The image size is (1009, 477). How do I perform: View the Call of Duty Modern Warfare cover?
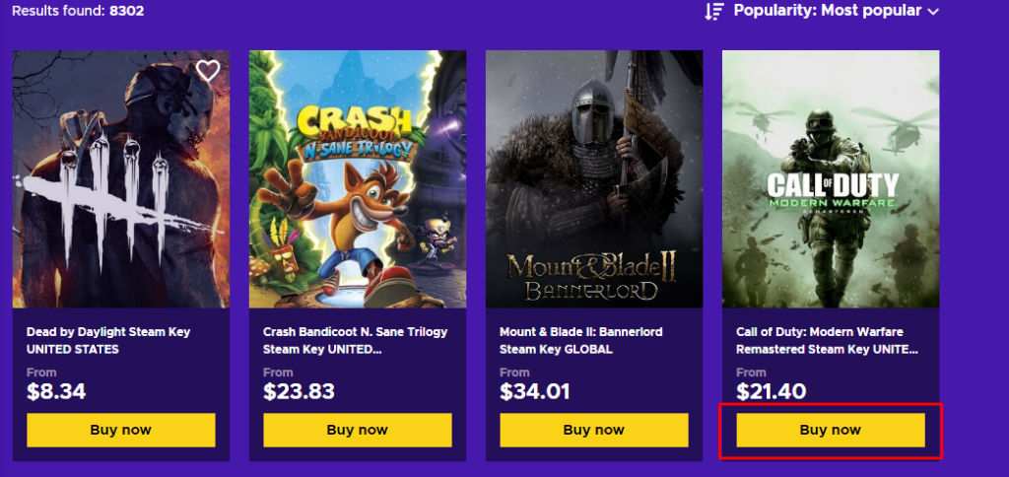(831, 179)
